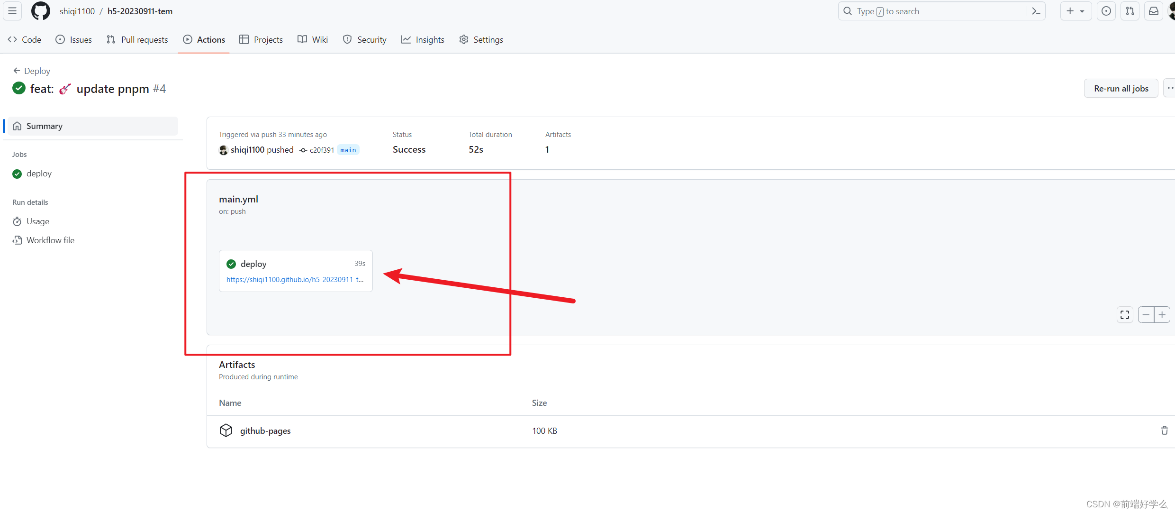Open the deployed github.io page link
Viewport: 1175px width, 513px height.
pos(295,280)
